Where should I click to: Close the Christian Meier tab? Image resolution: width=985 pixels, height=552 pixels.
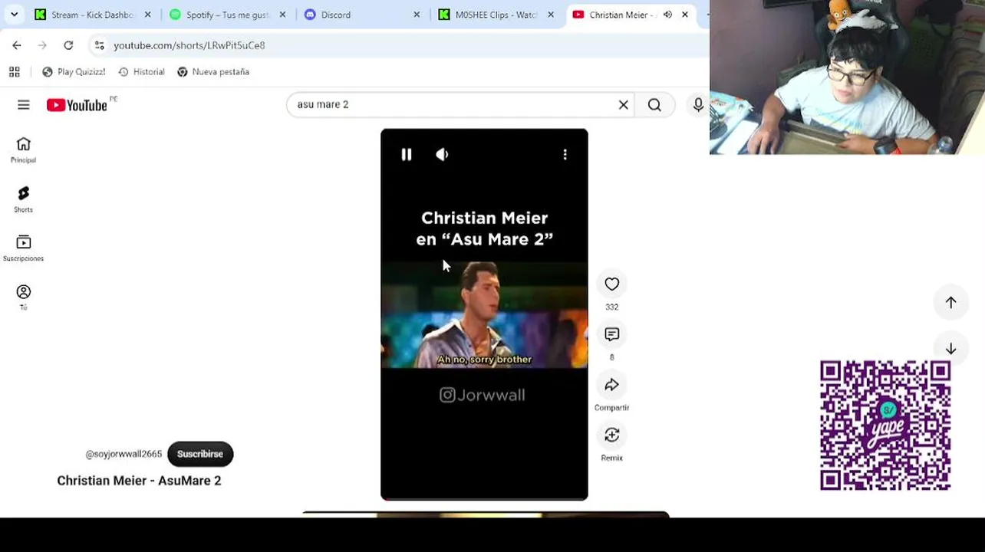click(x=685, y=15)
